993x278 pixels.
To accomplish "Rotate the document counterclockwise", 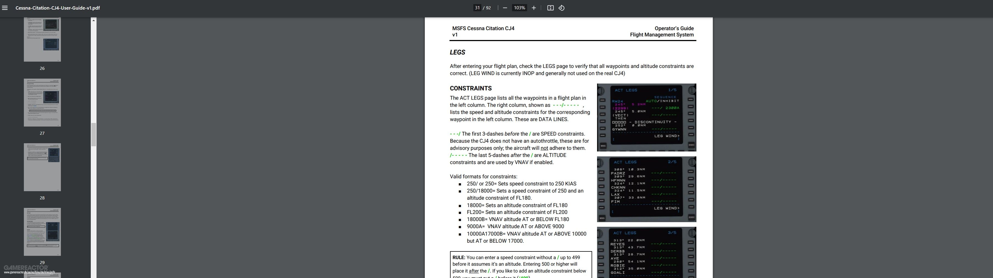I will click(x=561, y=8).
